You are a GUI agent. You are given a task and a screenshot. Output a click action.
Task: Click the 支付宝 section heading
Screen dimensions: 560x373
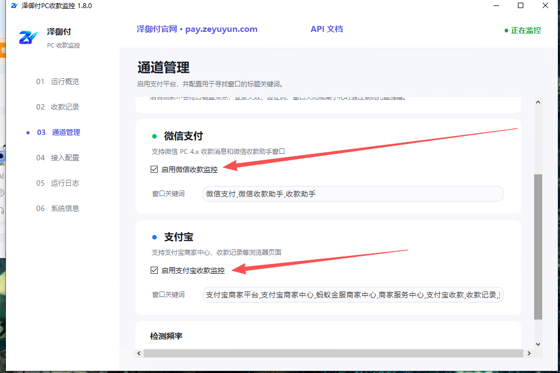179,237
